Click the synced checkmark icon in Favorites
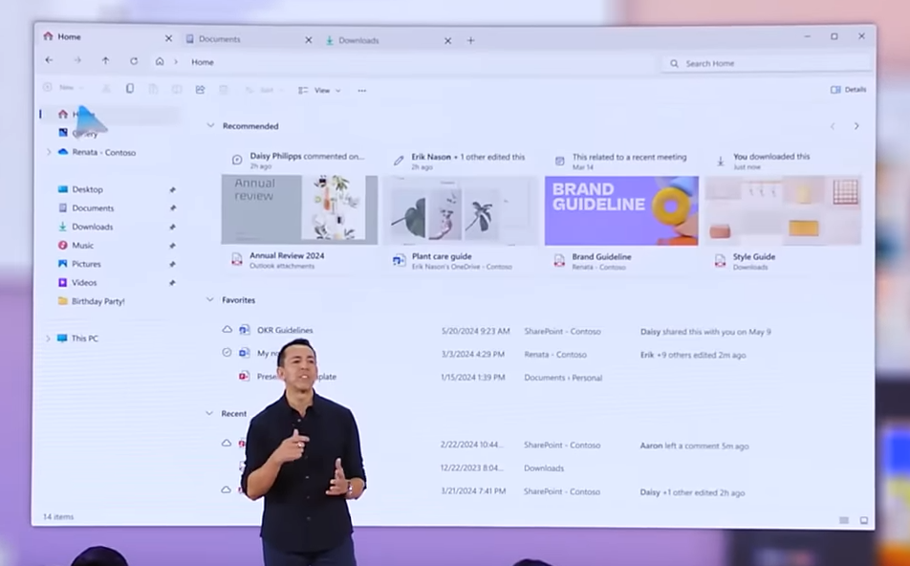The image size is (910, 566). tap(227, 353)
